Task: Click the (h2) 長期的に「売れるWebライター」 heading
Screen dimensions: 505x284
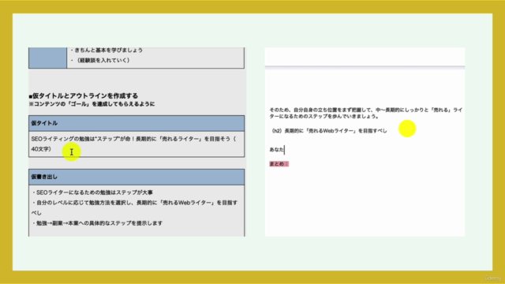Action: coord(328,131)
